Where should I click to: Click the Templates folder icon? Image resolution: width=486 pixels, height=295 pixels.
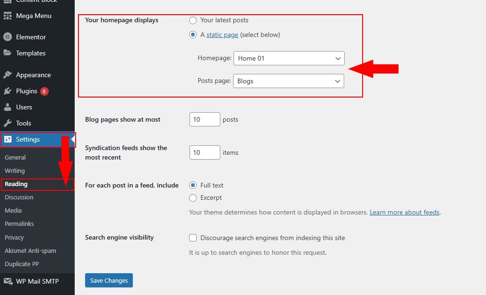click(8, 53)
